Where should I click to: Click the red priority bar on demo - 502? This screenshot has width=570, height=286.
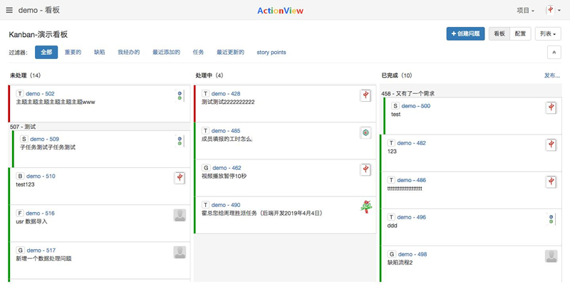click(x=9, y=104)
